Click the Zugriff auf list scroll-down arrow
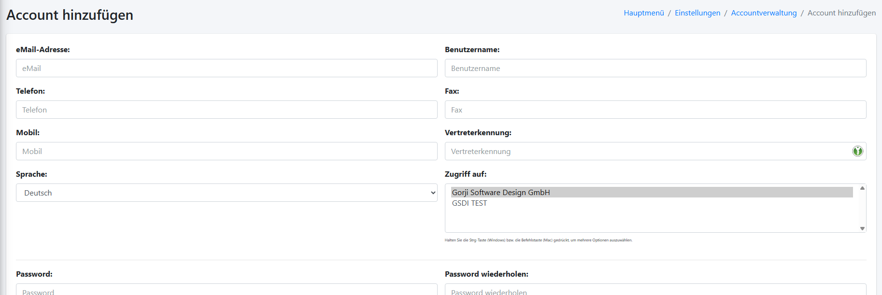 coord(862,228)
